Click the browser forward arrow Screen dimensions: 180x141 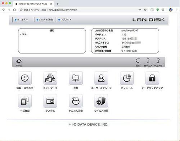[x=9, y=10]
